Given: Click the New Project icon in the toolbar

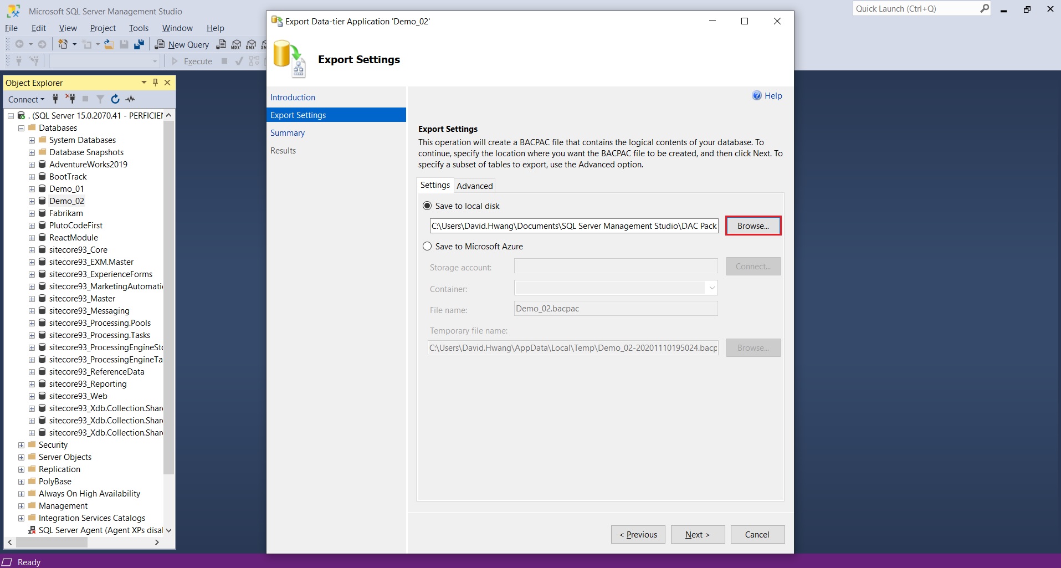Looking at the screenshot, I should pos(63,44).
